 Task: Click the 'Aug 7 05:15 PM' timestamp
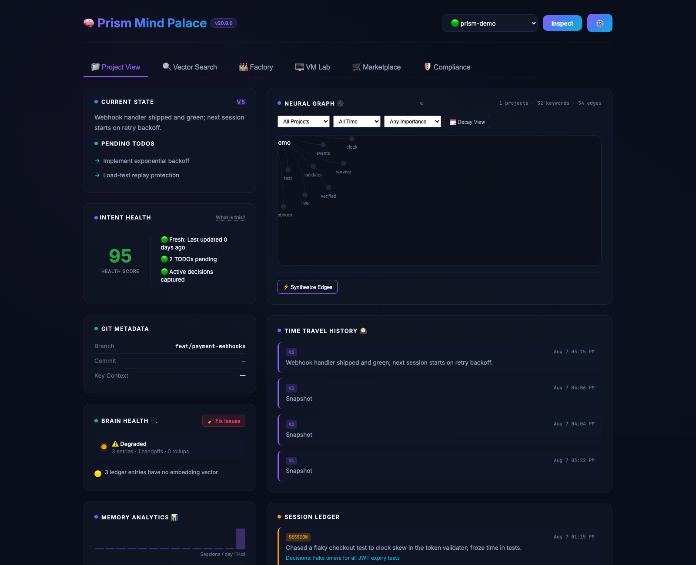click(574, 352)
